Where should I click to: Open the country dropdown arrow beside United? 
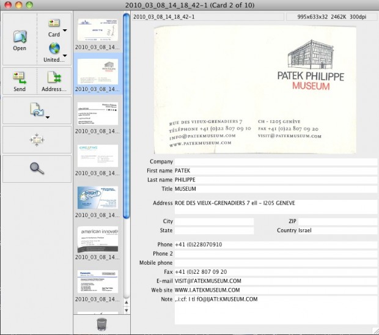point(65,56)
